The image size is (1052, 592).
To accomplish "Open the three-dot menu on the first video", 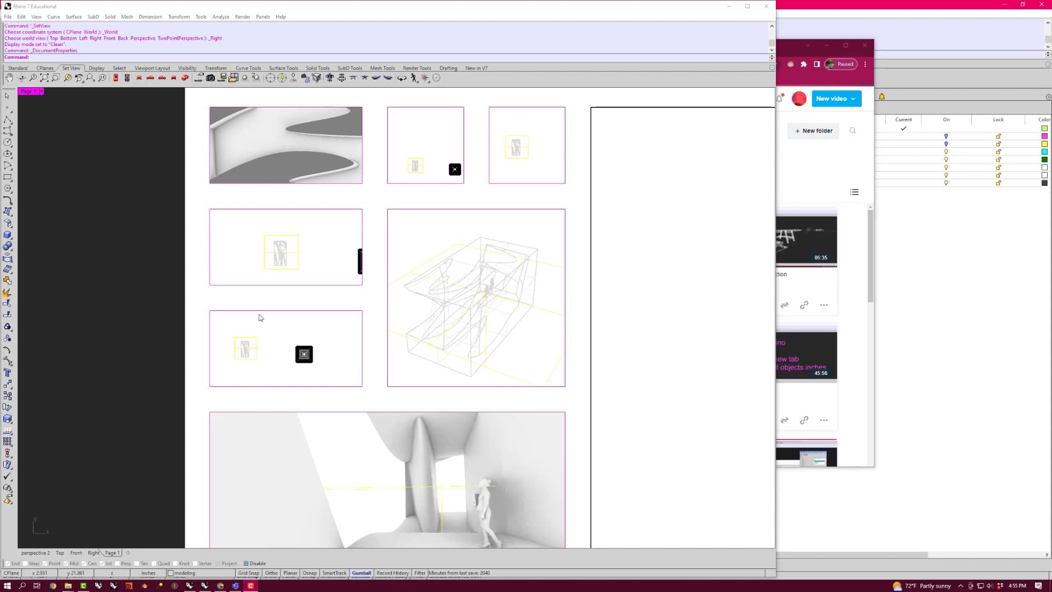I will pyautogui.click(x=824, y=305).
